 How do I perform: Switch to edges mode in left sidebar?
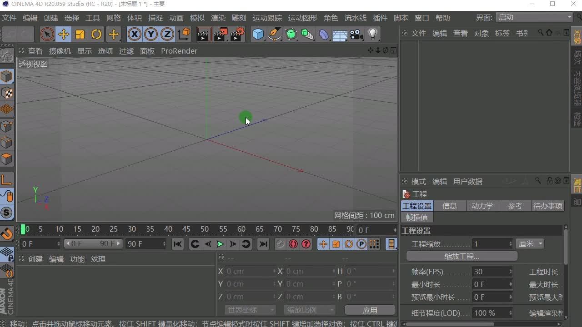(7, 143)
